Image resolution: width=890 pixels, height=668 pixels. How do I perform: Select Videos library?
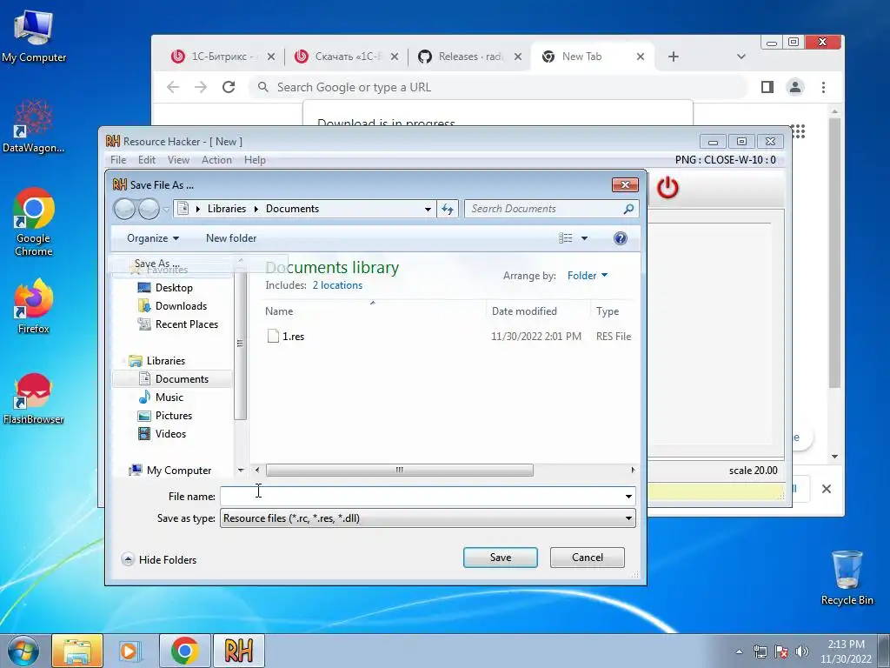pos(170,433)
